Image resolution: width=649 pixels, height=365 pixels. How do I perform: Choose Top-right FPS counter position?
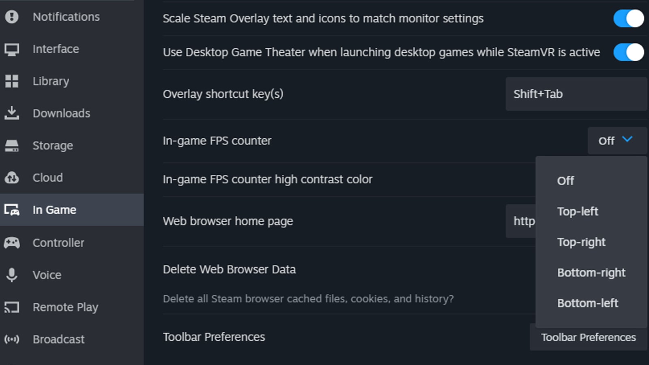click(581, 242)
